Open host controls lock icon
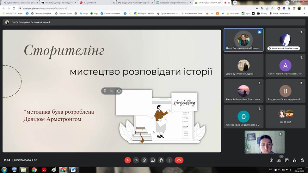Viewport: 308px width, 173px height. pyautogui.click(x=302, y=160)
